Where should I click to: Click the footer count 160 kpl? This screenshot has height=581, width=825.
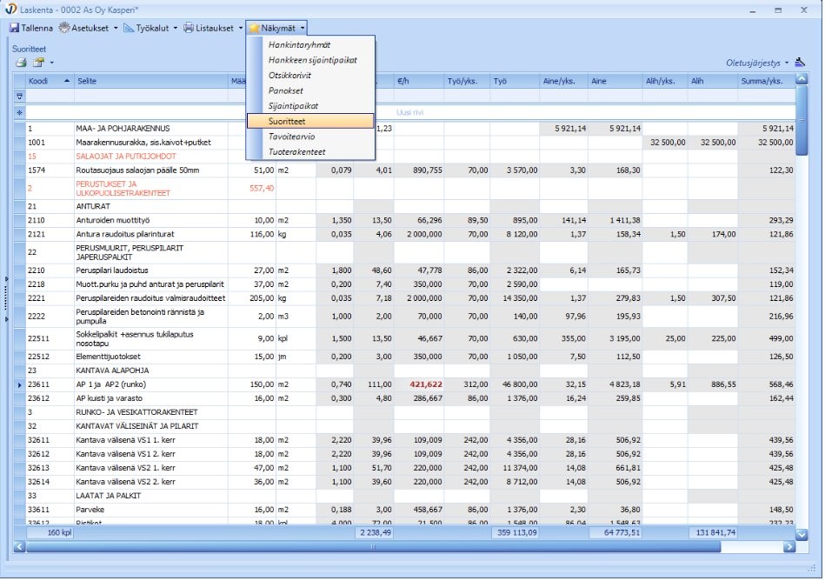click(50, 533)
